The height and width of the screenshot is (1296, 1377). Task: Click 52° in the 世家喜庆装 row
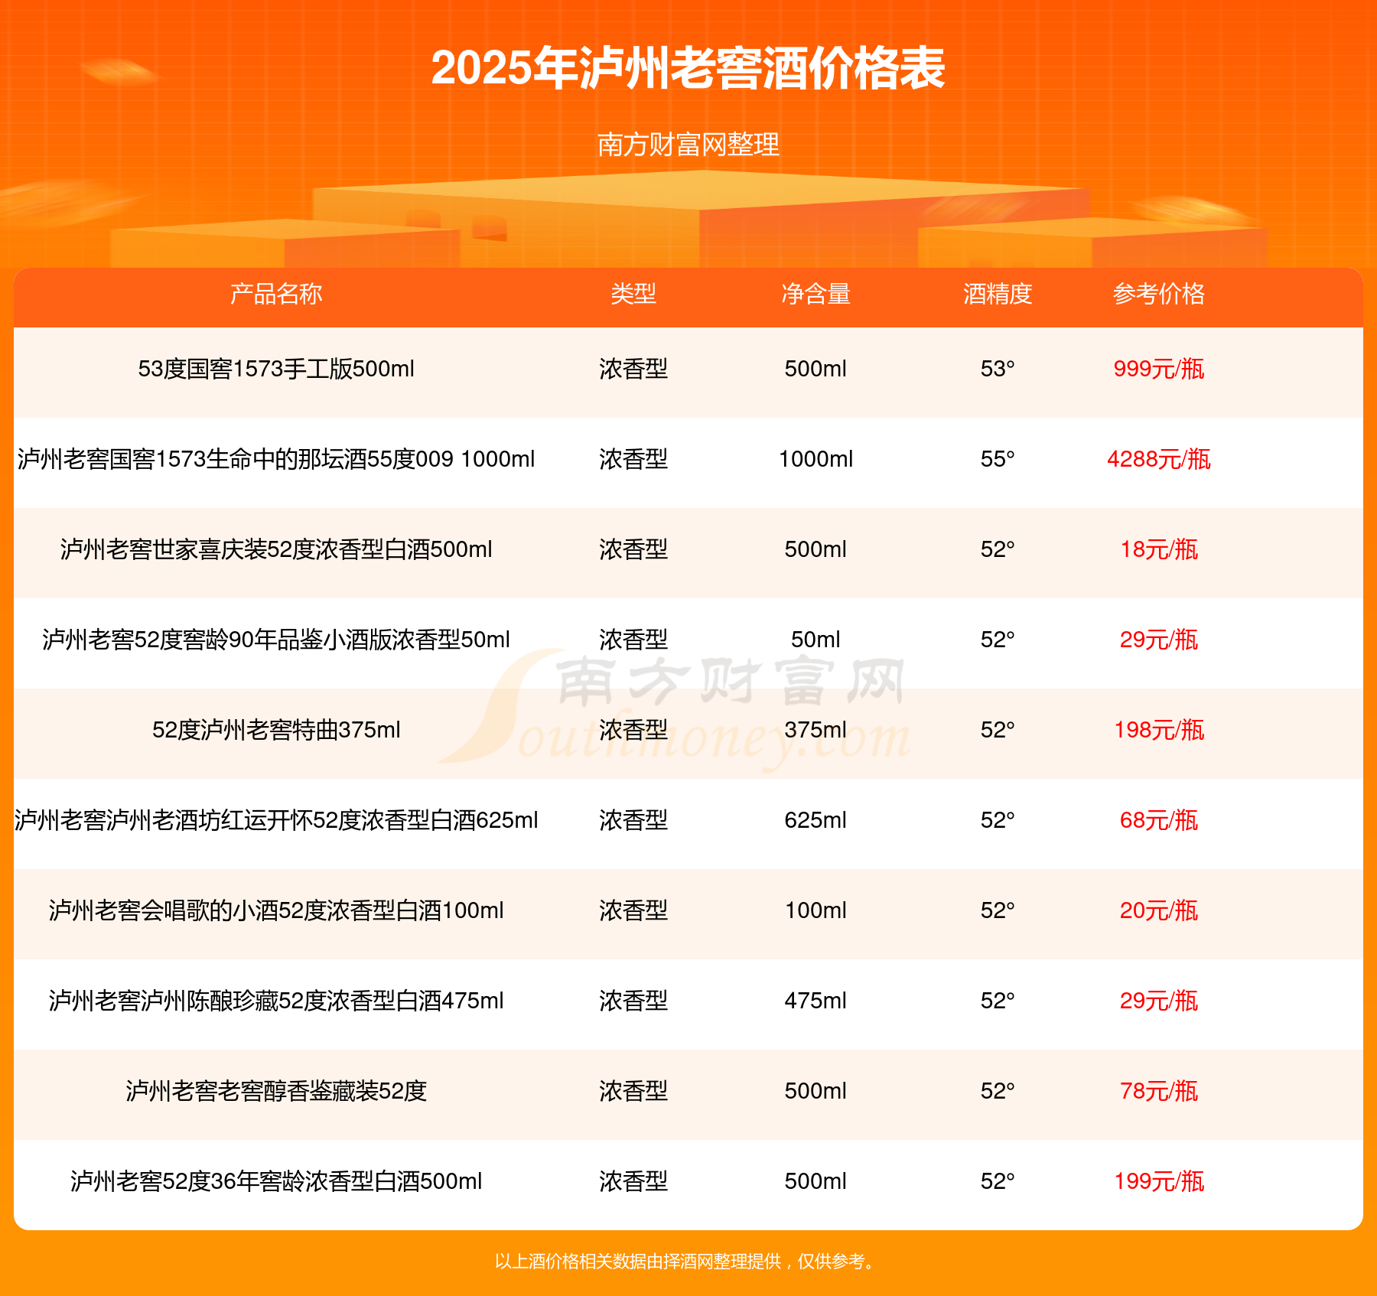[998, 549]
